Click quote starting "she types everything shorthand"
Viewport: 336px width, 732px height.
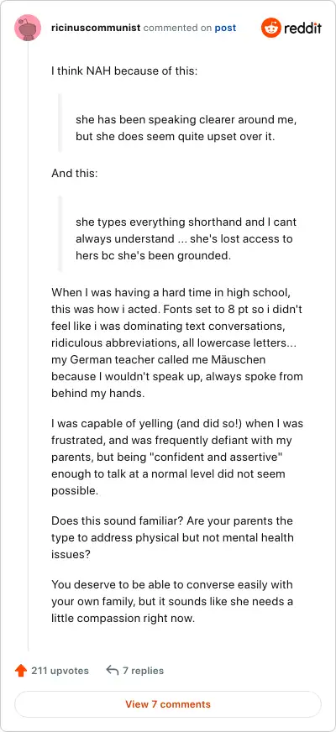tap(186, 239)
